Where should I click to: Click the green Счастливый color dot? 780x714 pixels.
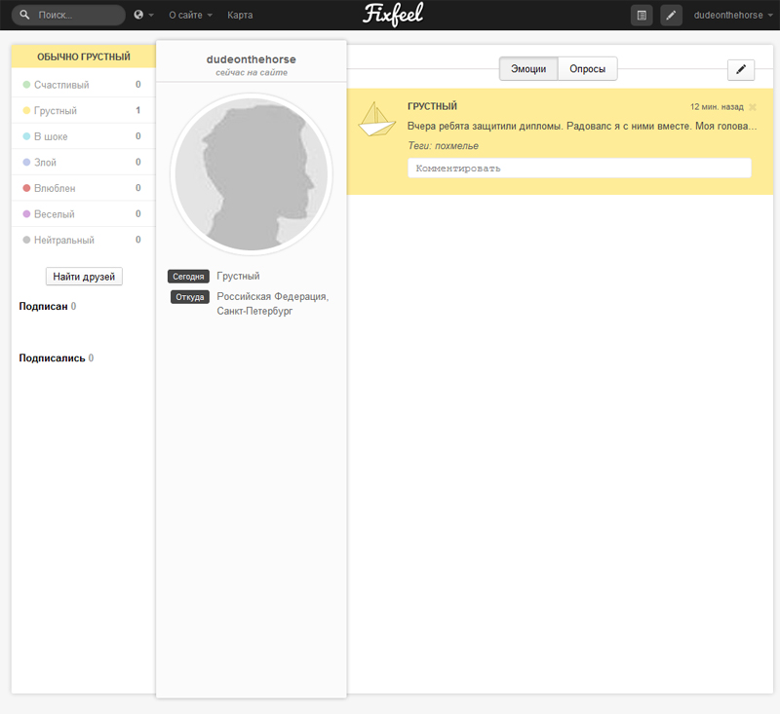pyautogui.click(x=27, y=85)
